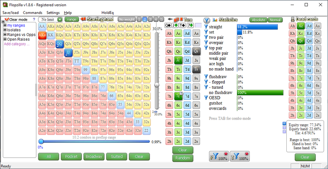The height and width of the screenshot is (169, 328).
Task: Click the filter funnel next to top pair
Action: [206, 48]
